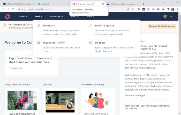
Task: Click the Continue reading link
Action: coord(135,96)
